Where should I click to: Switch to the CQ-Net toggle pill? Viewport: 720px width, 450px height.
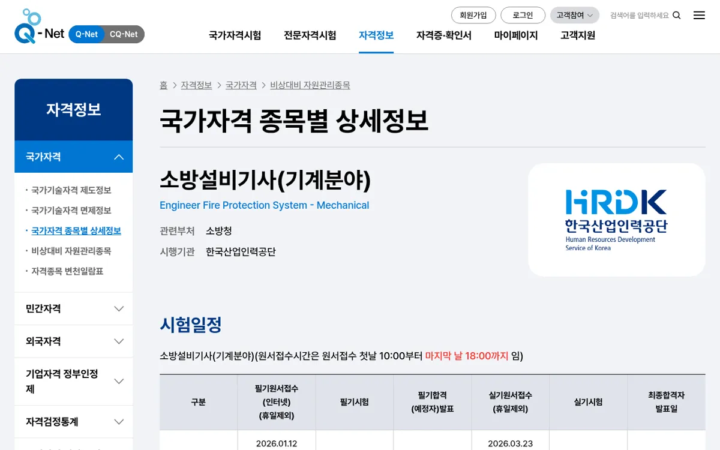coord(124,34)
